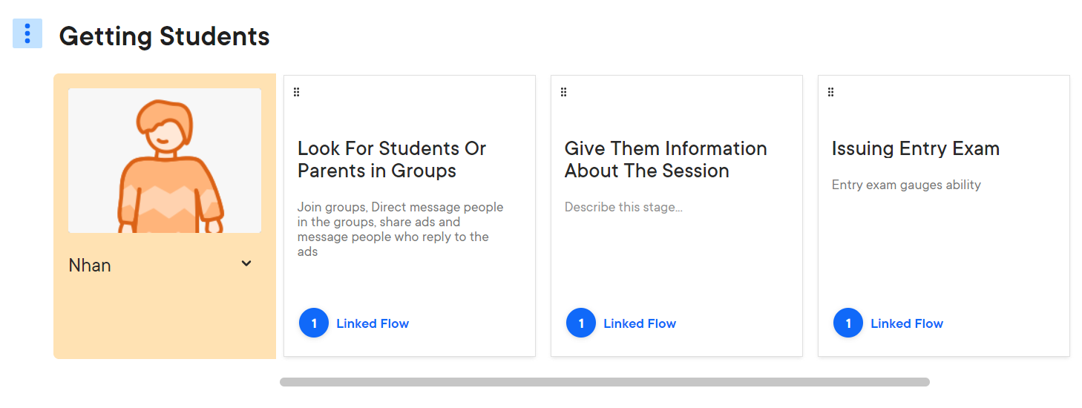Image resolution: width=1082 pixels, height=408 pixels.
Task: Open the three-dot menu beside Getting Students
Action: [27, 33]
